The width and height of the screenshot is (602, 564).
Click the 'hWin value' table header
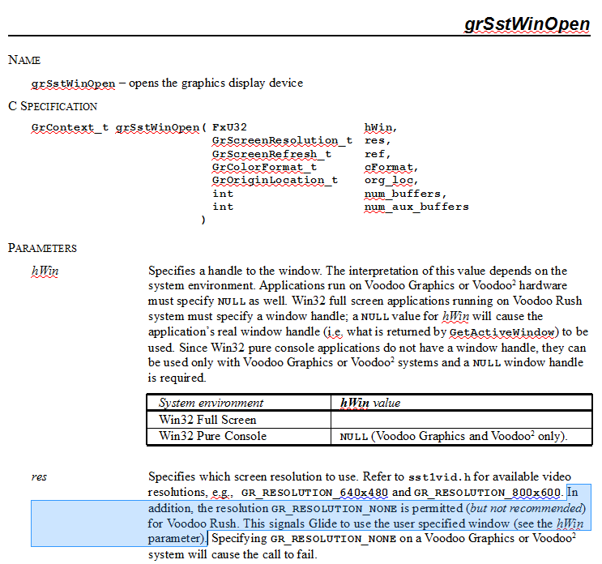pos(370,403)
